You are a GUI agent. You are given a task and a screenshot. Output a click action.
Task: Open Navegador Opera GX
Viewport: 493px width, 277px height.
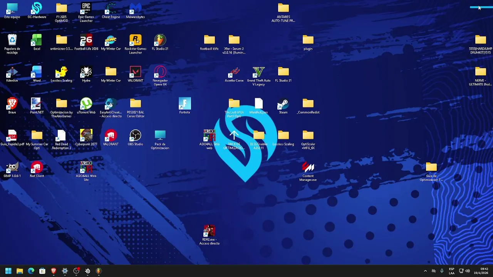click(160, 76)
